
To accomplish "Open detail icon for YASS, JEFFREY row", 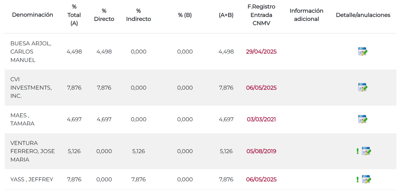I will [366, 179].
